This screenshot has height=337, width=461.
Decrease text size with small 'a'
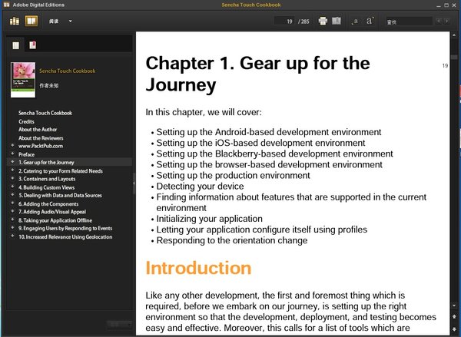pos(354,21)
